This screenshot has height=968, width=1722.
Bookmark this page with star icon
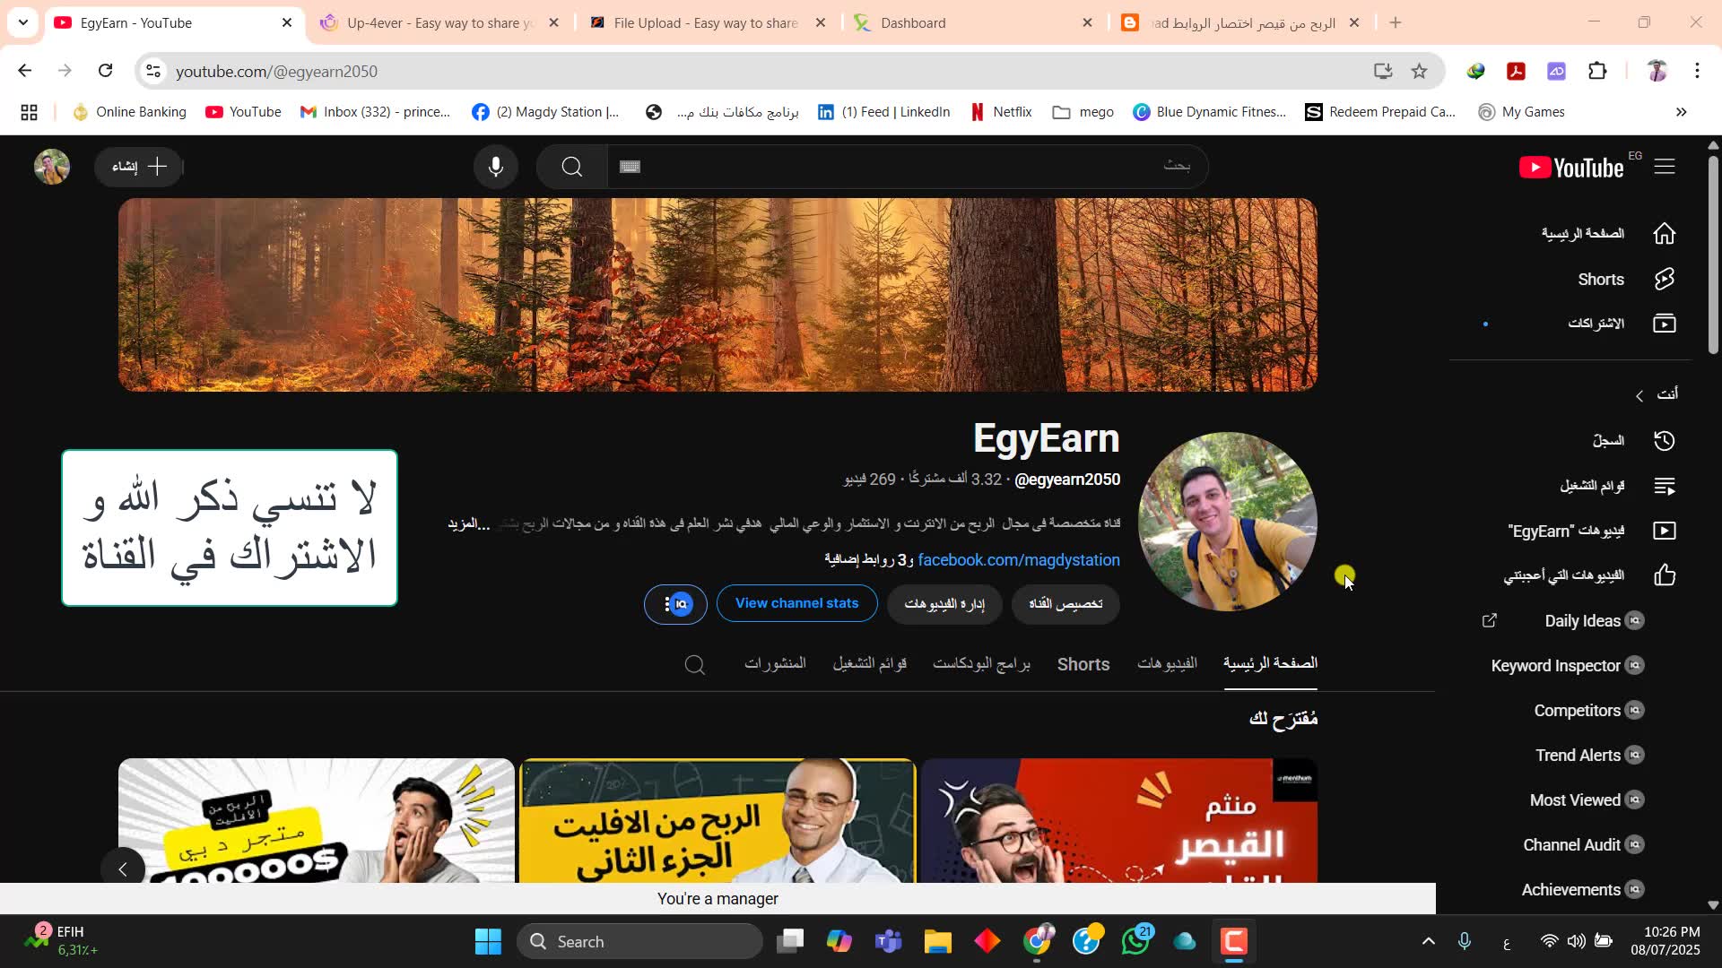click(1419, 71)
